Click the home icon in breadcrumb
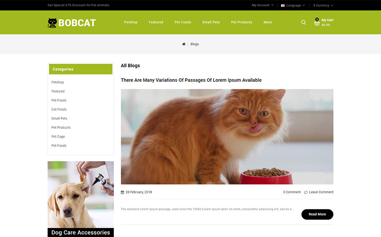This screenshot has height=237, width=381. click(x=184, y=44)
